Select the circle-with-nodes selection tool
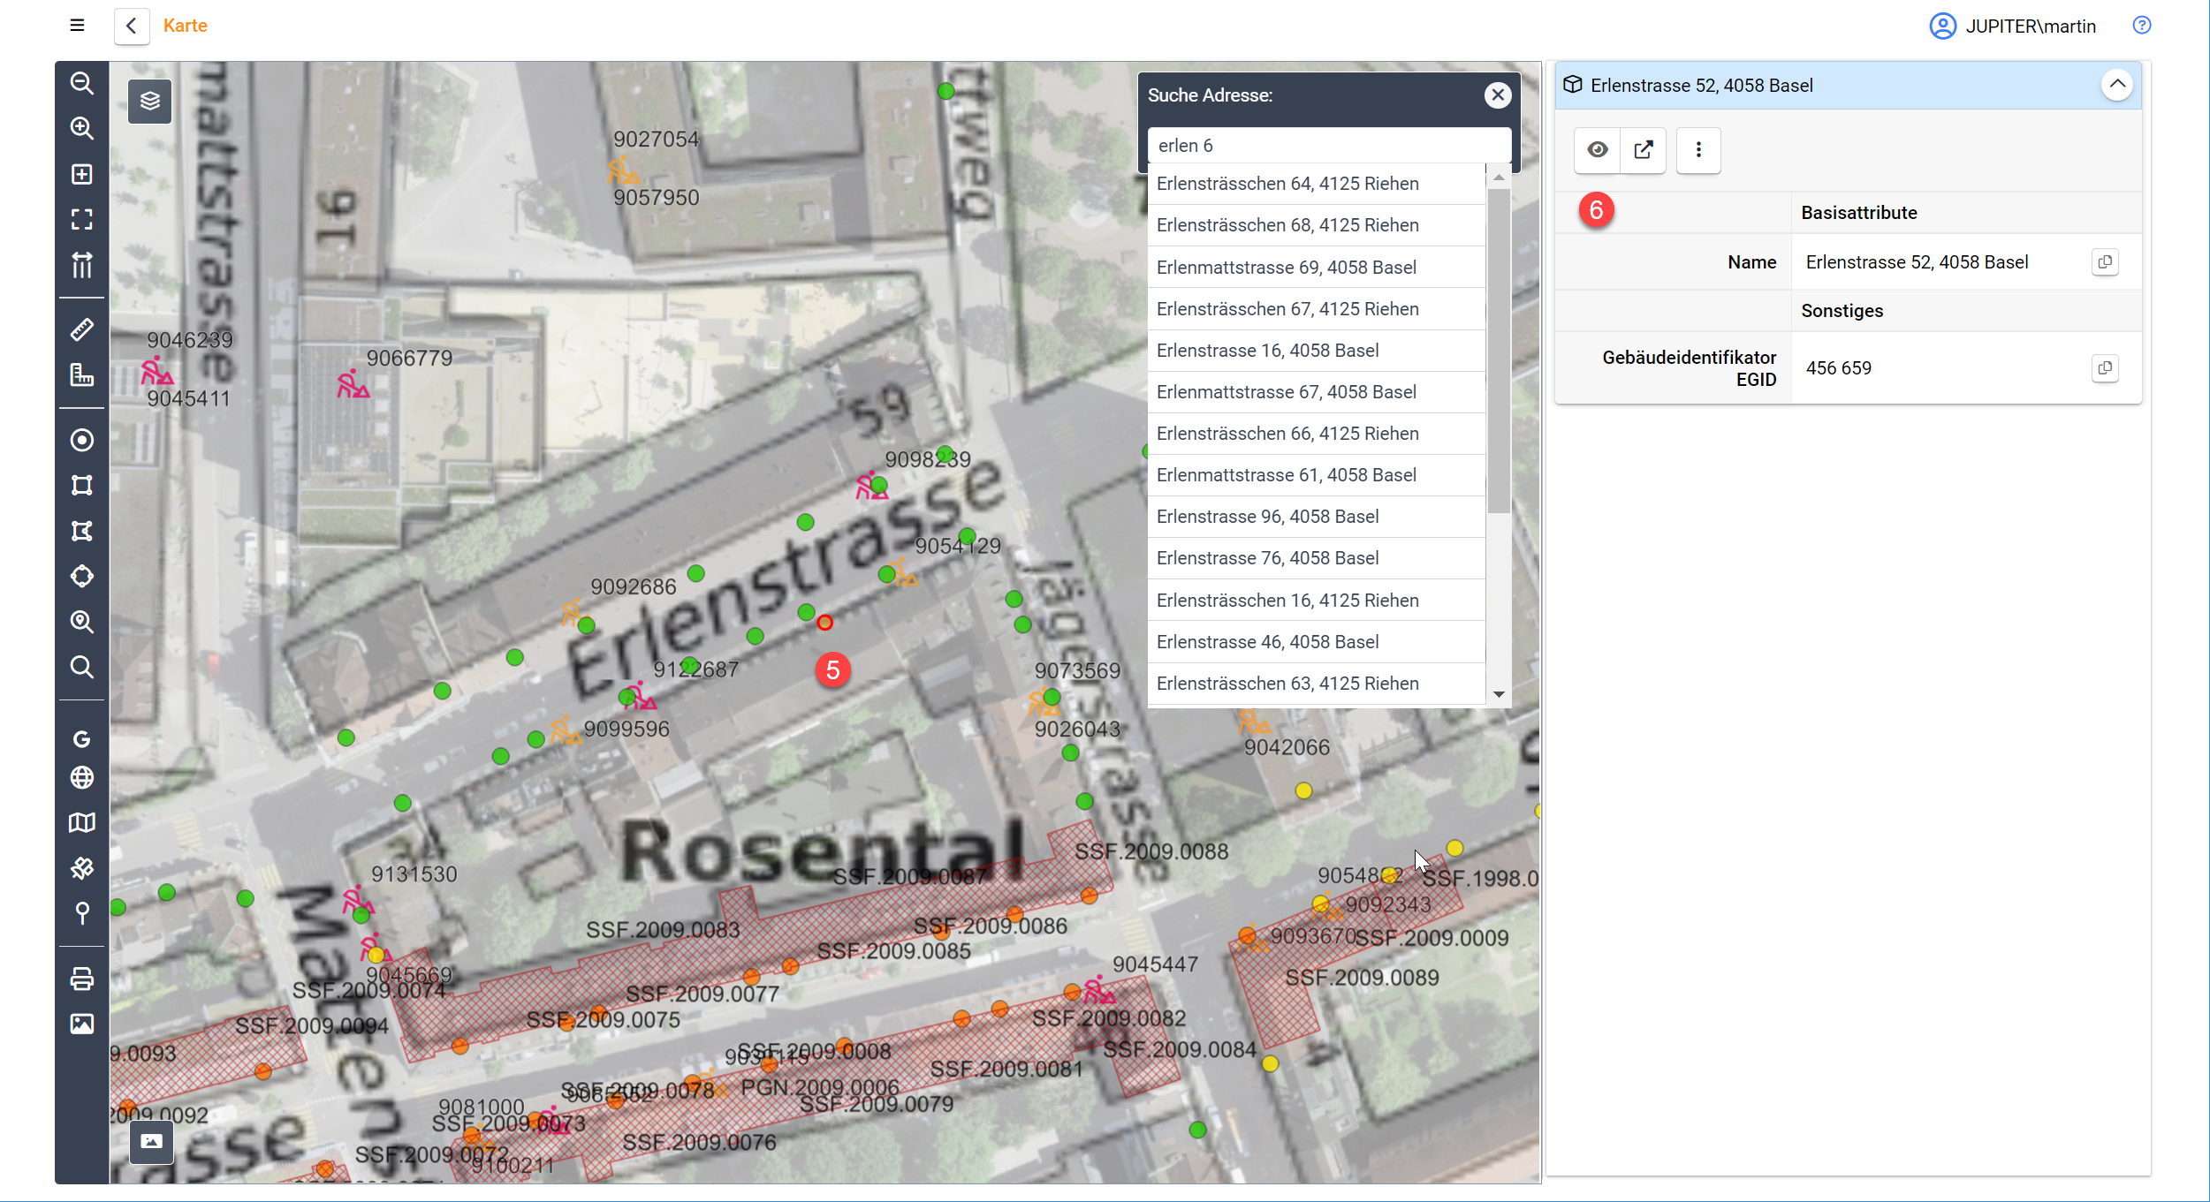The height and width of the screenshot is (1202, 2210). tap(82, 576)
